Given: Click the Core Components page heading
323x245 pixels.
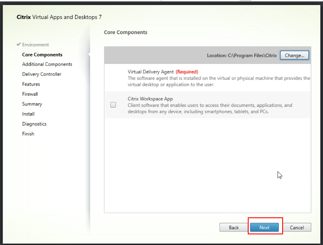Looking at the screenshot, I should [126, 32].
